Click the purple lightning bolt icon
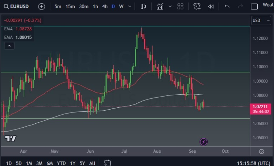 click(204, 141)
